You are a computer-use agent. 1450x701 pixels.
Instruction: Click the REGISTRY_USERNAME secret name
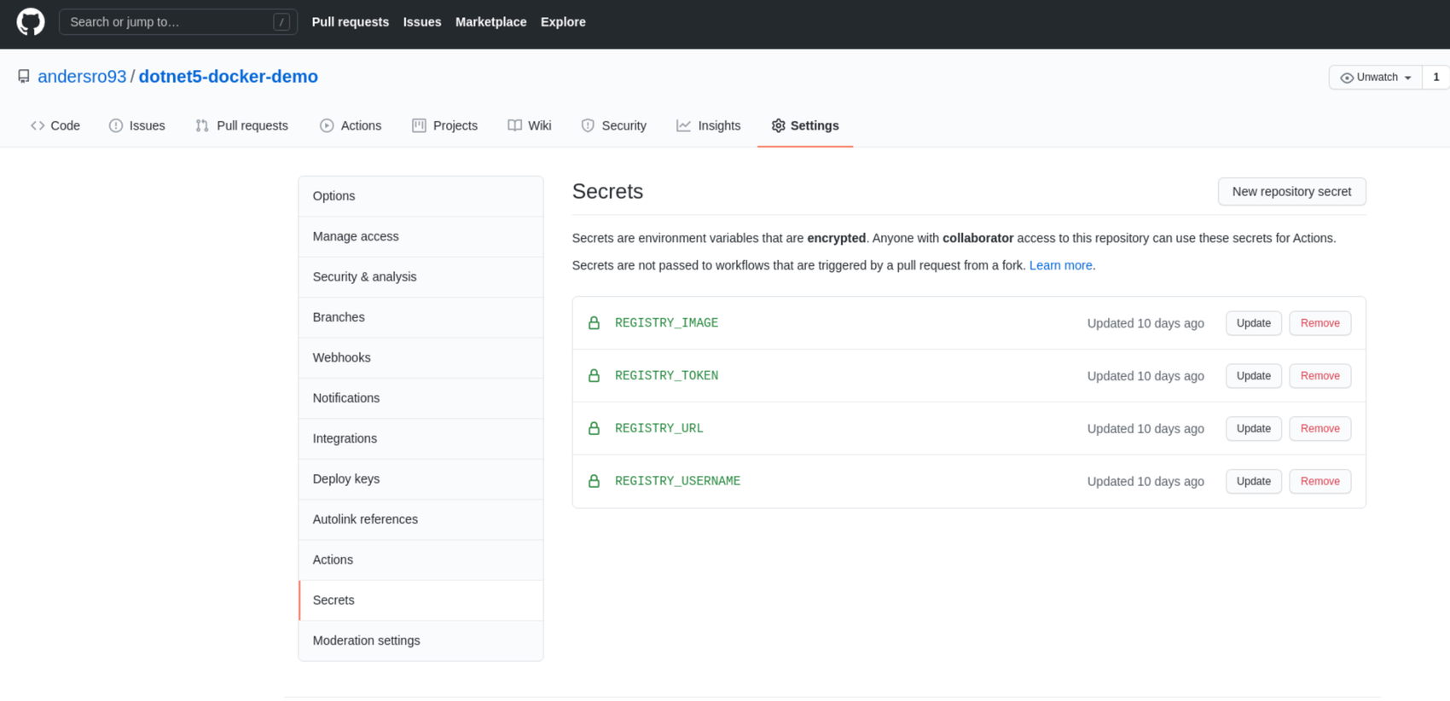click(x=678, y=482)
